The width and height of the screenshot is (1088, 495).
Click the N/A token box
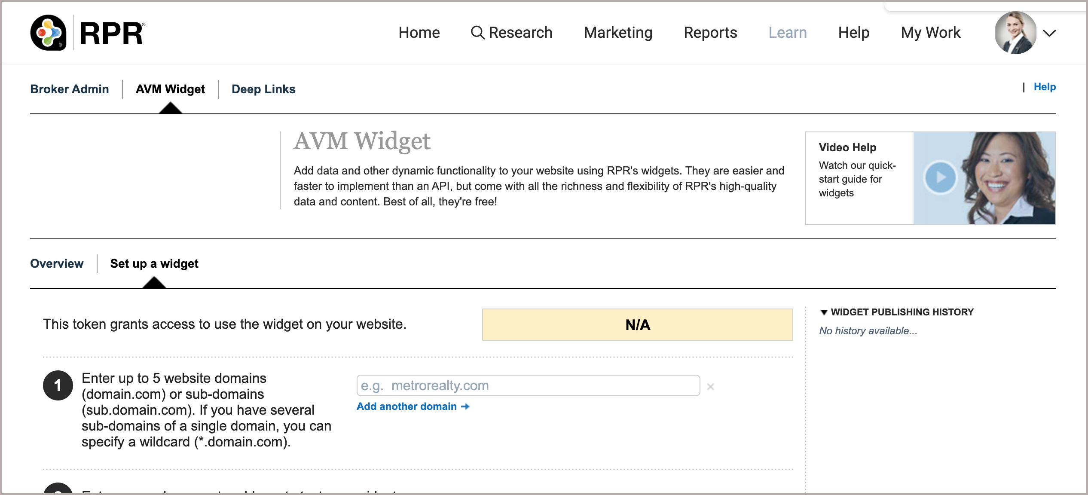(x=637, y=325)
